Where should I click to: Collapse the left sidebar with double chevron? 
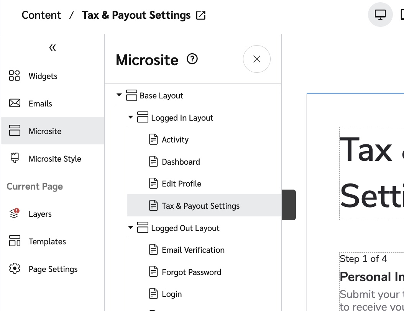click(x=53, y=48)
